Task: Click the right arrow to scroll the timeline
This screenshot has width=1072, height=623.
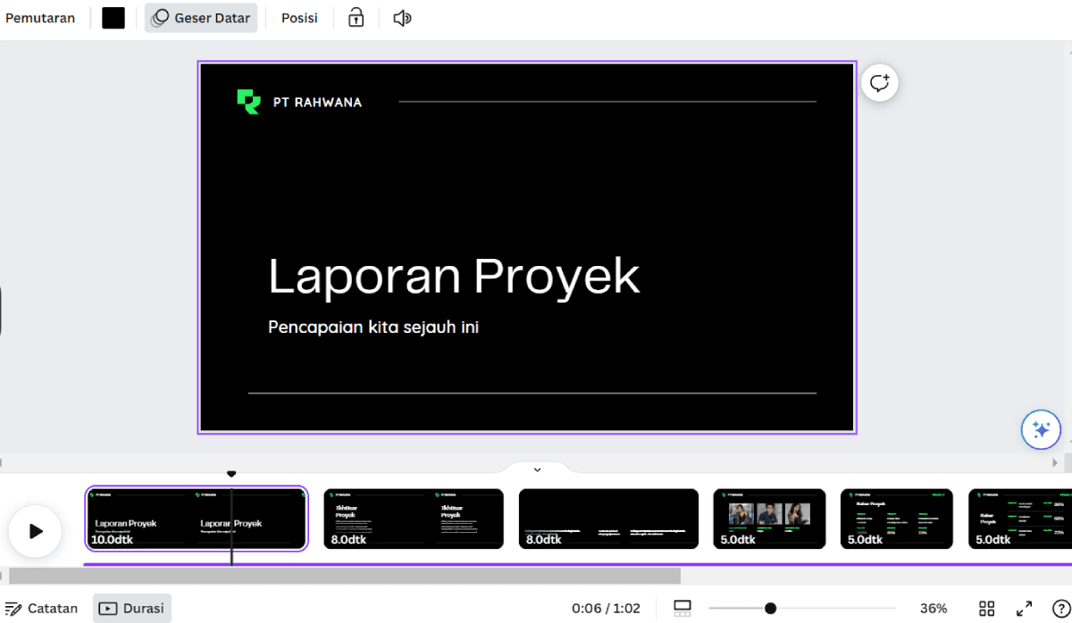Action: (1054, 462)
